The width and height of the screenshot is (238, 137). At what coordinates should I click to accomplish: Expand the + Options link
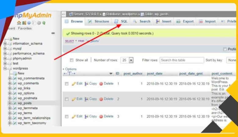[70, 69]
